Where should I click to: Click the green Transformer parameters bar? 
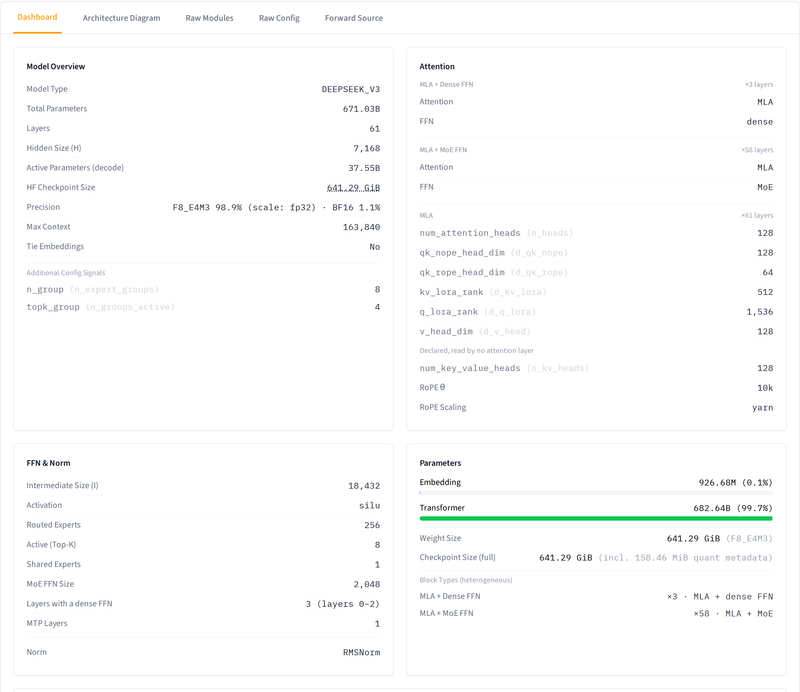[x=596, y=518]
